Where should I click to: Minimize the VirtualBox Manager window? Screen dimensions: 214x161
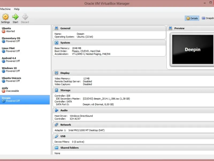pos(205,3)
